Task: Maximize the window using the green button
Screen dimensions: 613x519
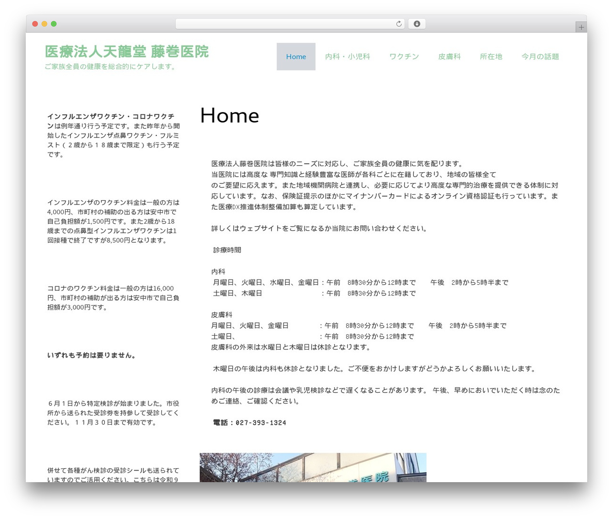Action: point(54,24)
